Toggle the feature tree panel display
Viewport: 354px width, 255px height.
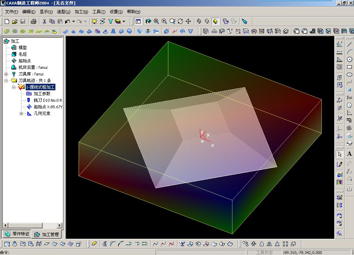click(138, 21)
